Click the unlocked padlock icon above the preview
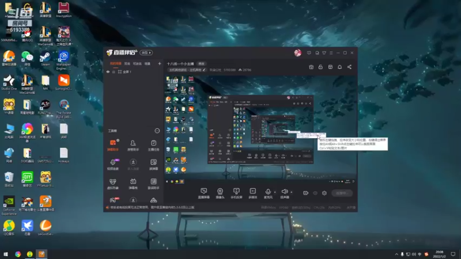 [x=320, y=67]
